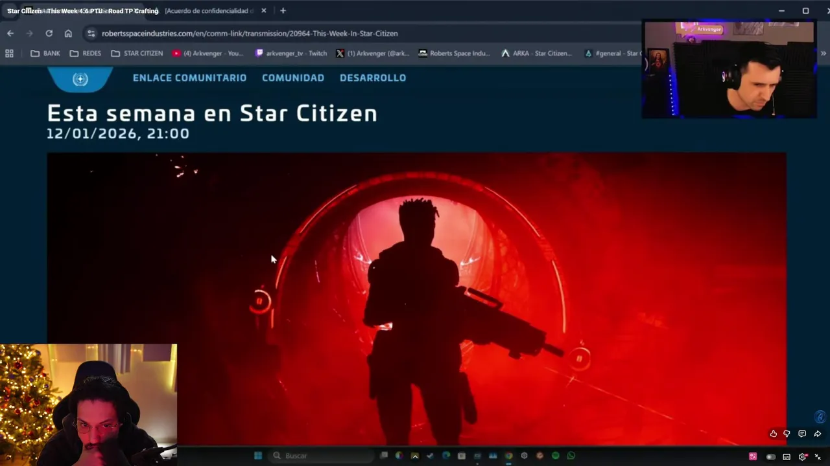
Task: Open the apps grid in bookmarks bar
Action: pos(9,53)
